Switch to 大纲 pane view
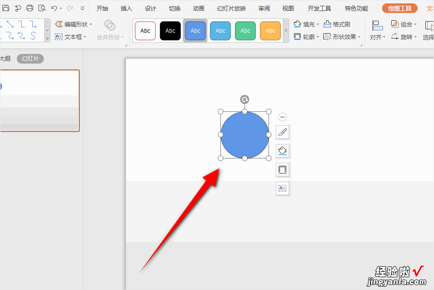Image resolution: width=434 pixels, height=290 pixels. (5, 59)
